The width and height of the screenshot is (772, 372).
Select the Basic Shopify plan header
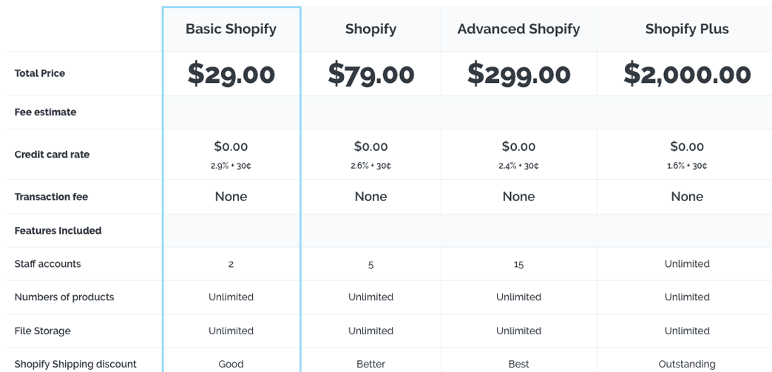(x=231, y=29)
